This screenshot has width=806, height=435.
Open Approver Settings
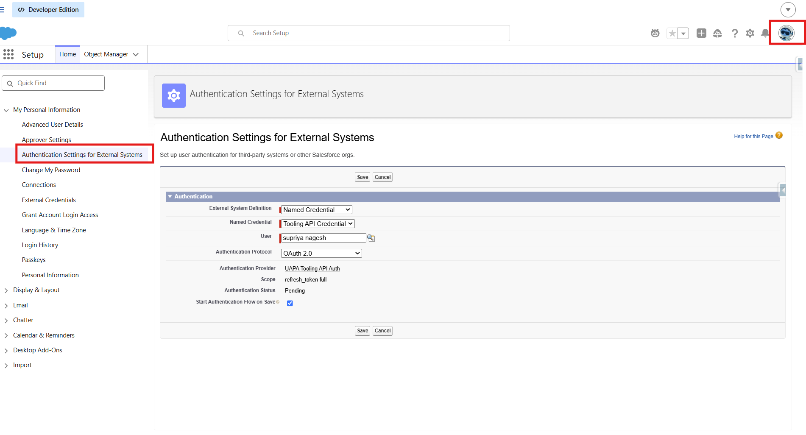pos(46,140)
